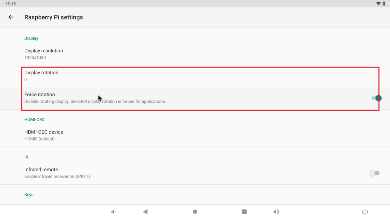Tap the triangular back navigation button

tap(145, 212)
